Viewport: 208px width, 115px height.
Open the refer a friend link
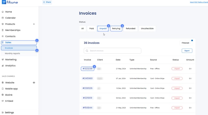199,2
